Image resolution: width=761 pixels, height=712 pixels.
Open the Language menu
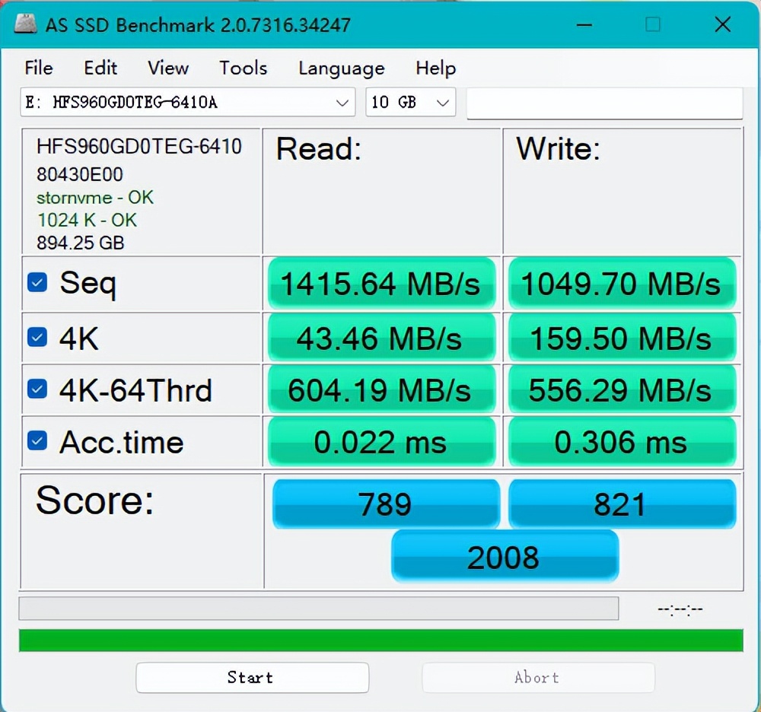coord(341,68)
